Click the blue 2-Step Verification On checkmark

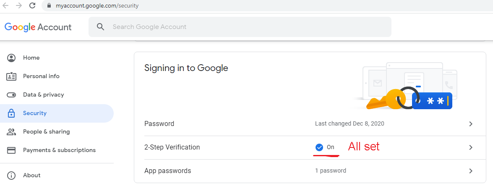[x=319, y=147]
